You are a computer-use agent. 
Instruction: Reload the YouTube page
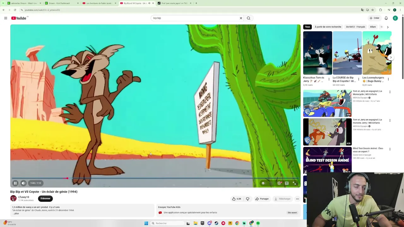click(x=15, y=10)
